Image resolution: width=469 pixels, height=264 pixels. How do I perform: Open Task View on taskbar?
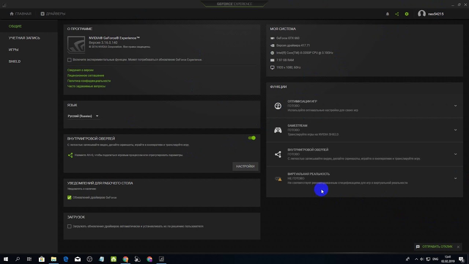(29, 259)
